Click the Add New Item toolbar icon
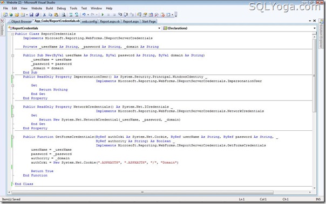Image resolution: width=326 pixels, height=204 pixels. [x=23, y=15]
